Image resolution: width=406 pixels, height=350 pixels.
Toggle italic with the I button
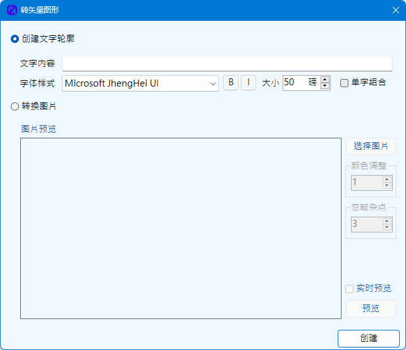pos(249,83)
